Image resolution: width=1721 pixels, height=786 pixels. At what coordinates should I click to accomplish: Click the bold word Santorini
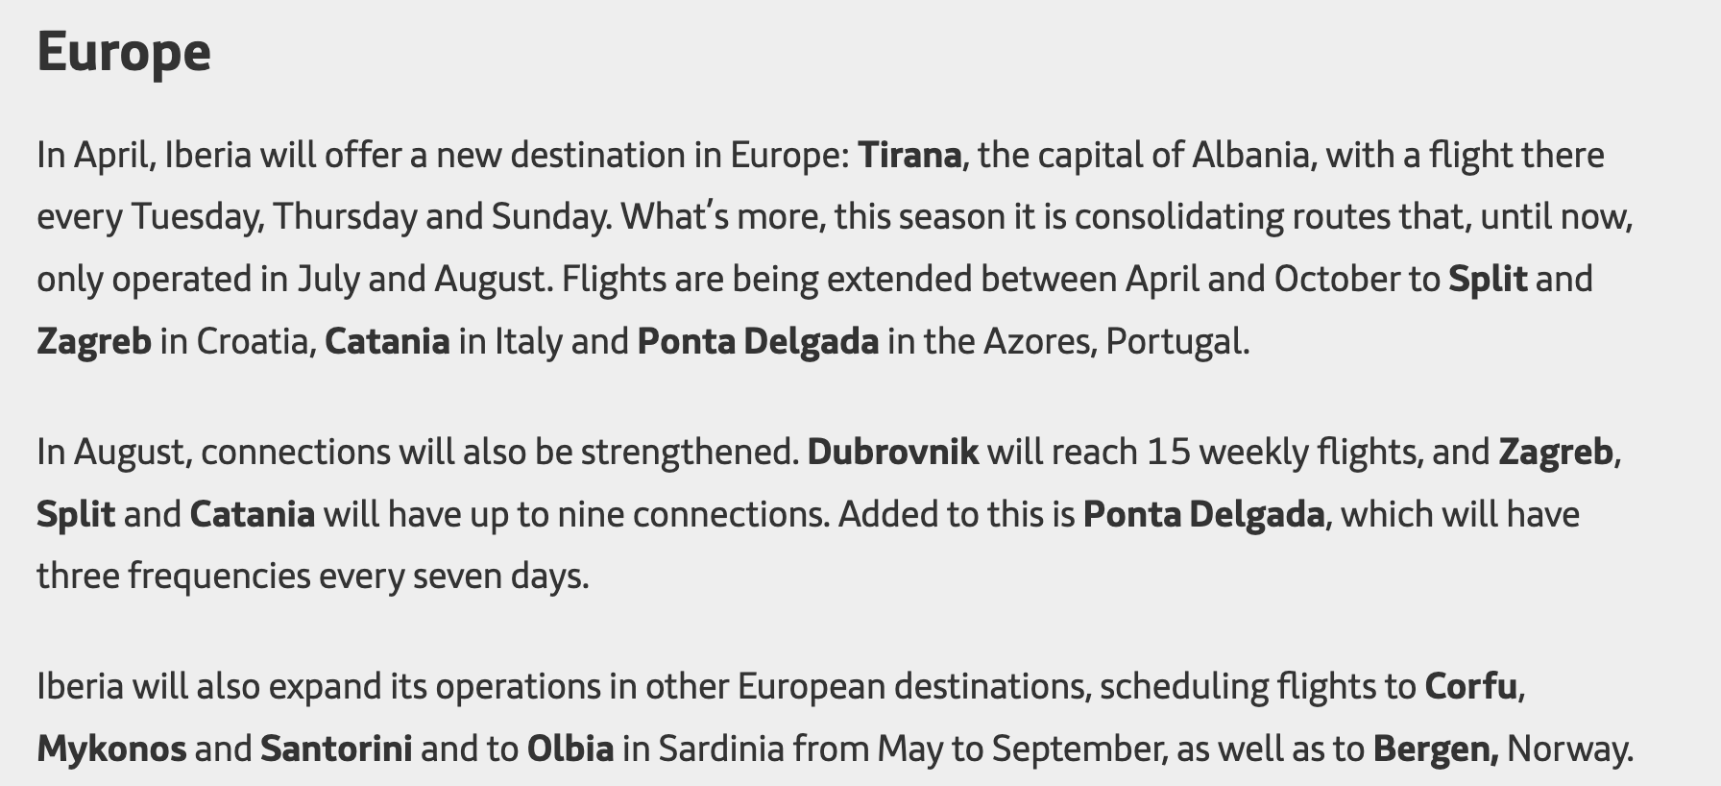click(336, 749)
